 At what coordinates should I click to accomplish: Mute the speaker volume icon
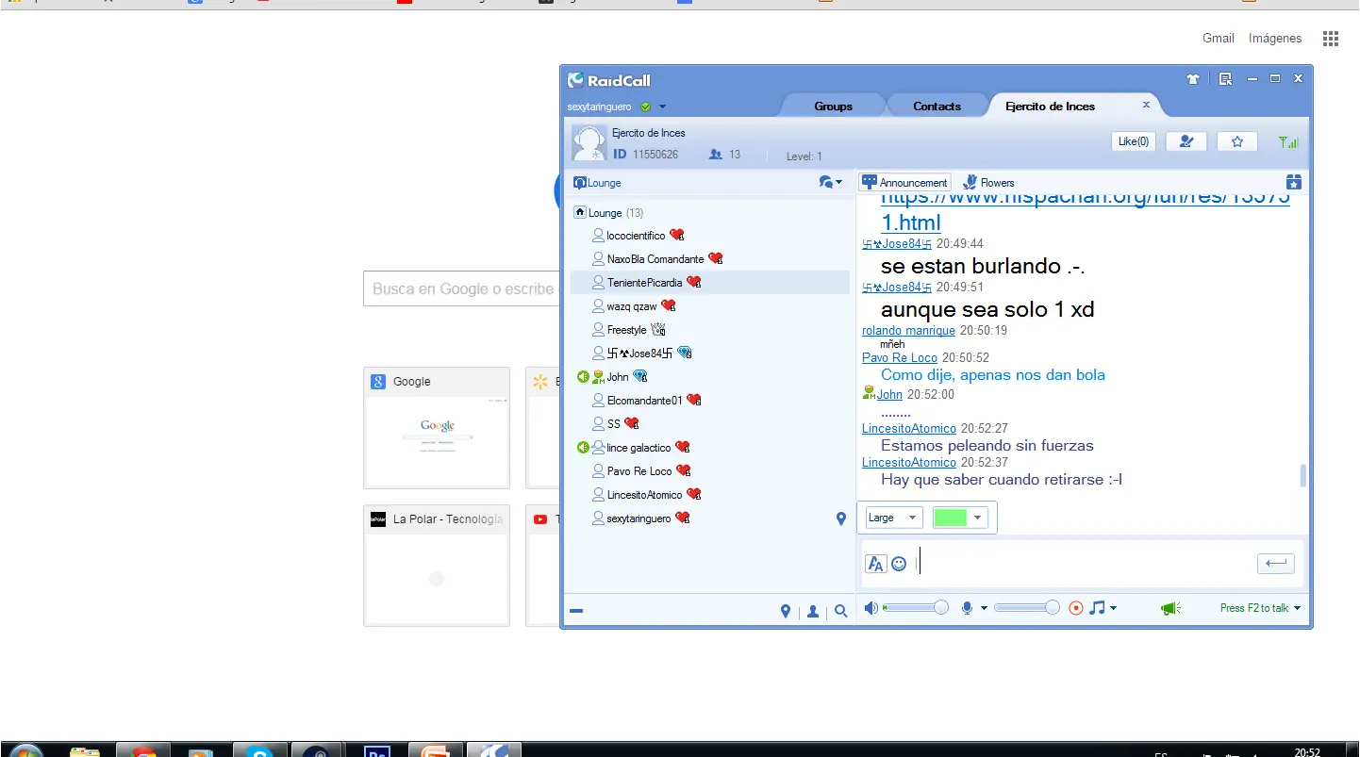871,608
